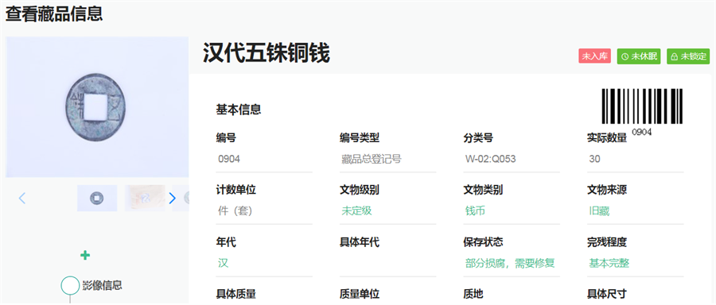Click the 质量单位 field label
The height and width of the screenshot is (305, 716).
click(360, 294)
